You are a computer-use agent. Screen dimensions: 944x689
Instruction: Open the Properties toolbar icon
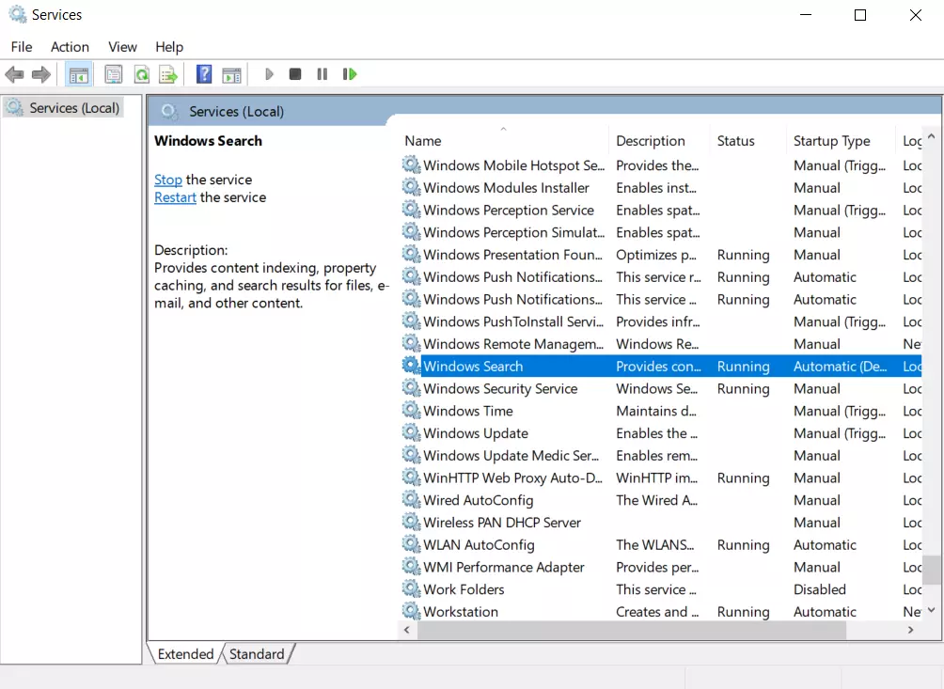point(113,74)
